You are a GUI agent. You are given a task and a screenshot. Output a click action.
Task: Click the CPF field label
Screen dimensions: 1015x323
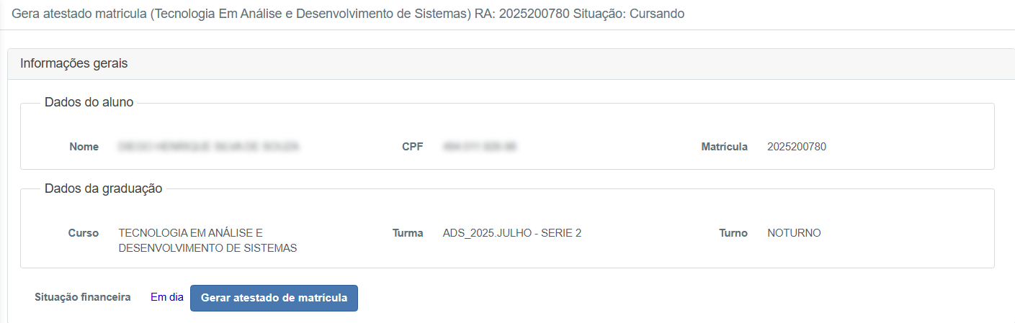point(412,147)
